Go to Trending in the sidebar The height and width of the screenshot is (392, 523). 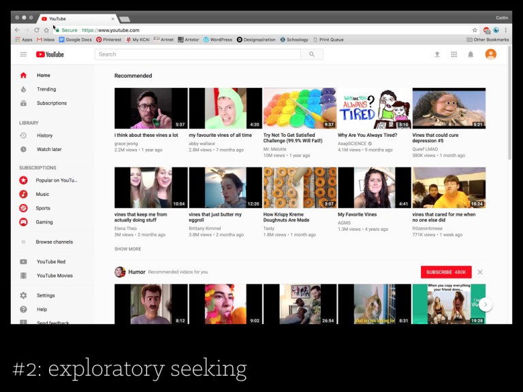46,89
